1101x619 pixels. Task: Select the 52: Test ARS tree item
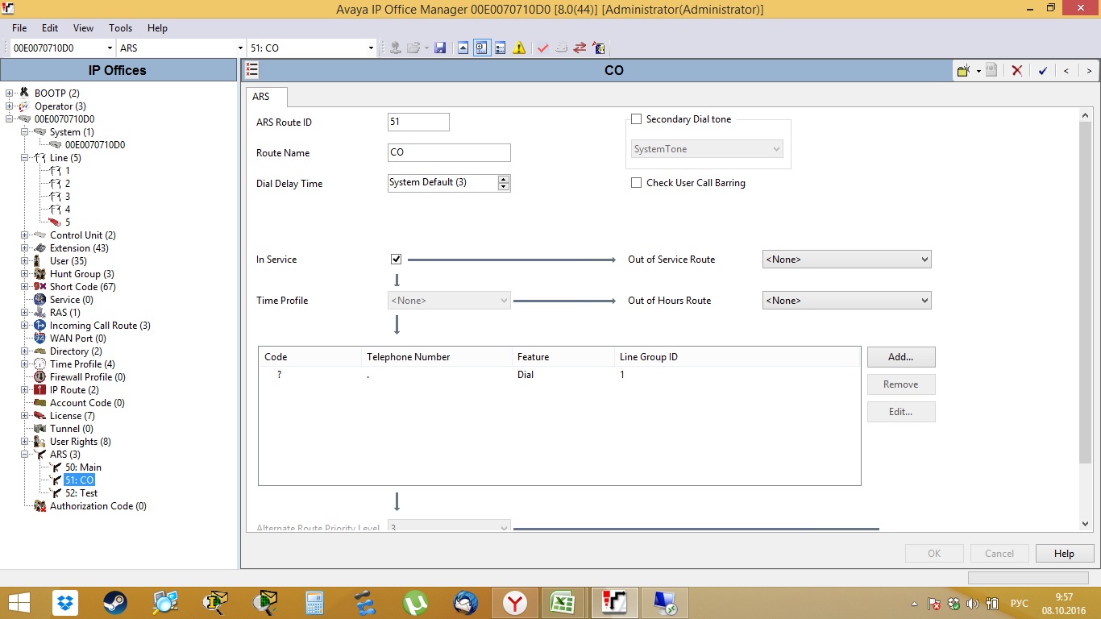pos(81,493)
